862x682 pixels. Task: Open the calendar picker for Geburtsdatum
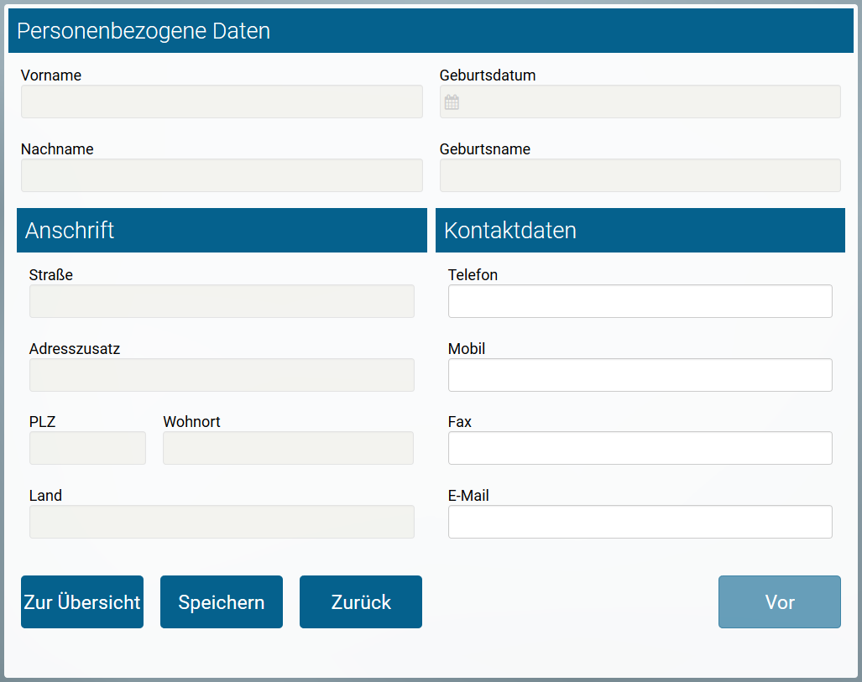tap(452, 102)
